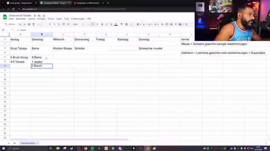The image size is (270, 151).
Task: Click the redo arrow icon
Action: [24, 24]
